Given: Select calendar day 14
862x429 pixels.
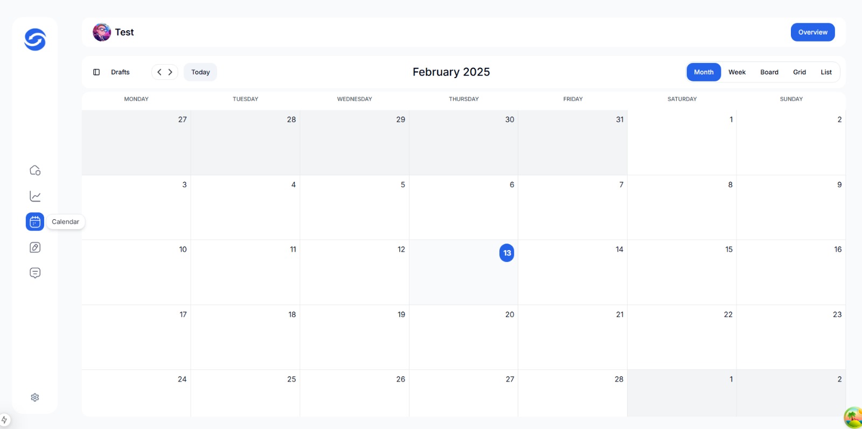Looking at the screenshot, I should point(573,272).
